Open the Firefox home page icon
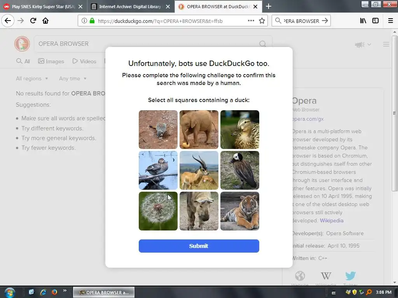 [x=45, y=21]
